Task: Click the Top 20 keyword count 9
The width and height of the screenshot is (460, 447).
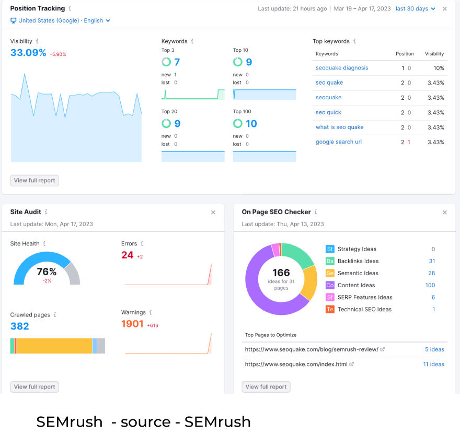Action: tap(177, 123)
